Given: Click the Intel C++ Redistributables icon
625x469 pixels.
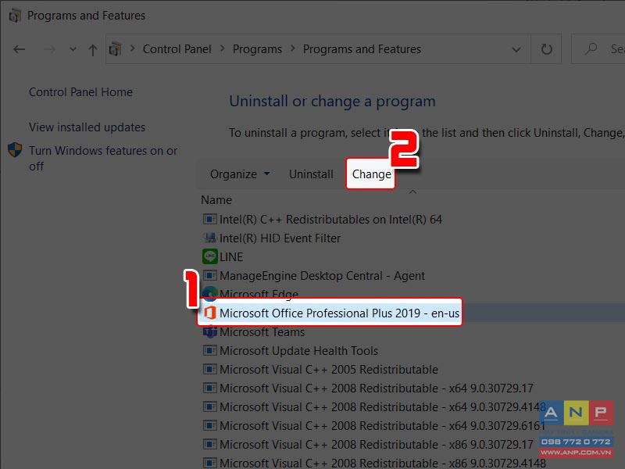Looking at the screenshot, I should coord(209,219).
